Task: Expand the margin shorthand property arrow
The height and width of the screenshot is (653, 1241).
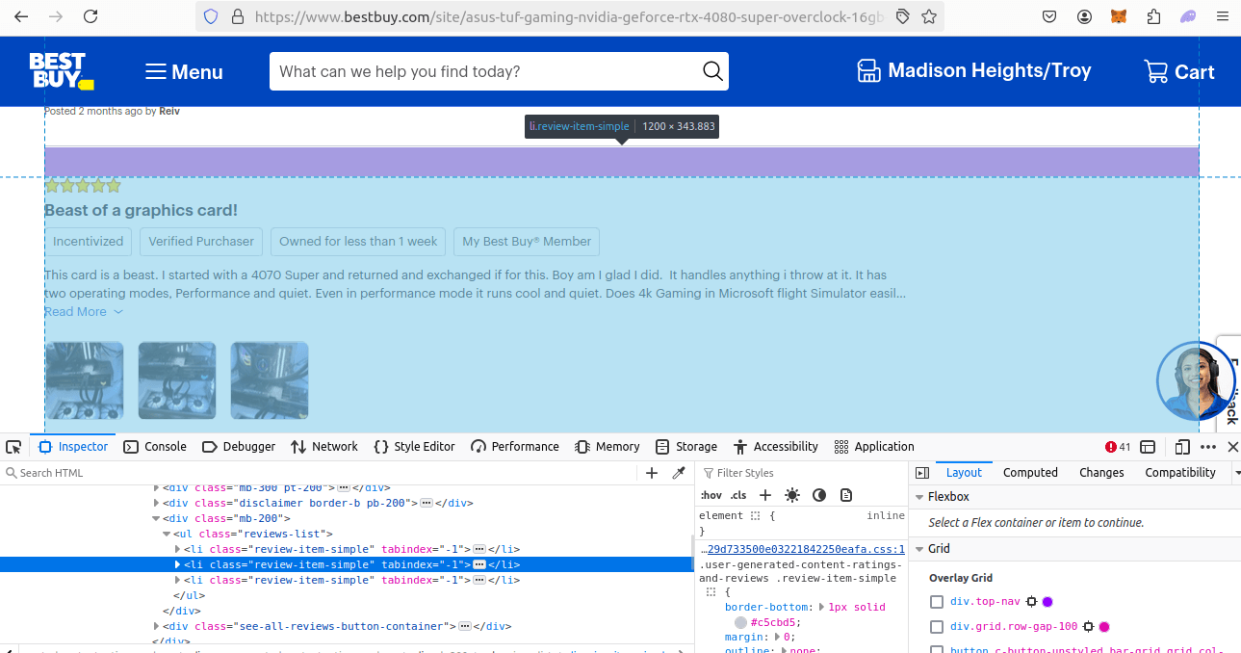Action: pos(778,637)
